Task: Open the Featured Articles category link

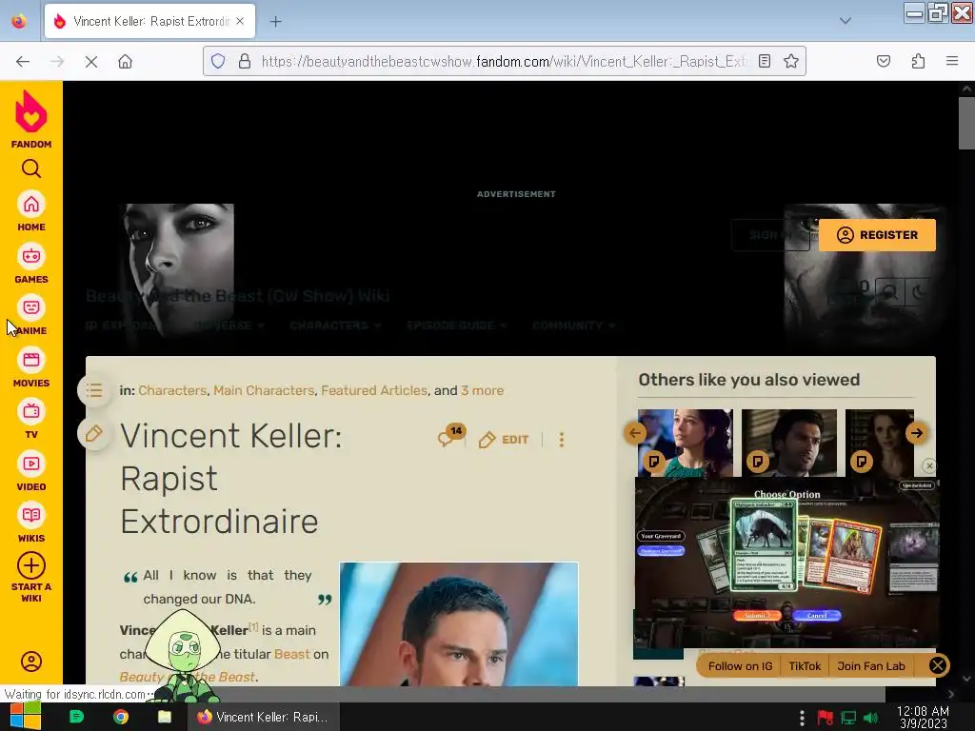Action: click(x=374, y=390)
